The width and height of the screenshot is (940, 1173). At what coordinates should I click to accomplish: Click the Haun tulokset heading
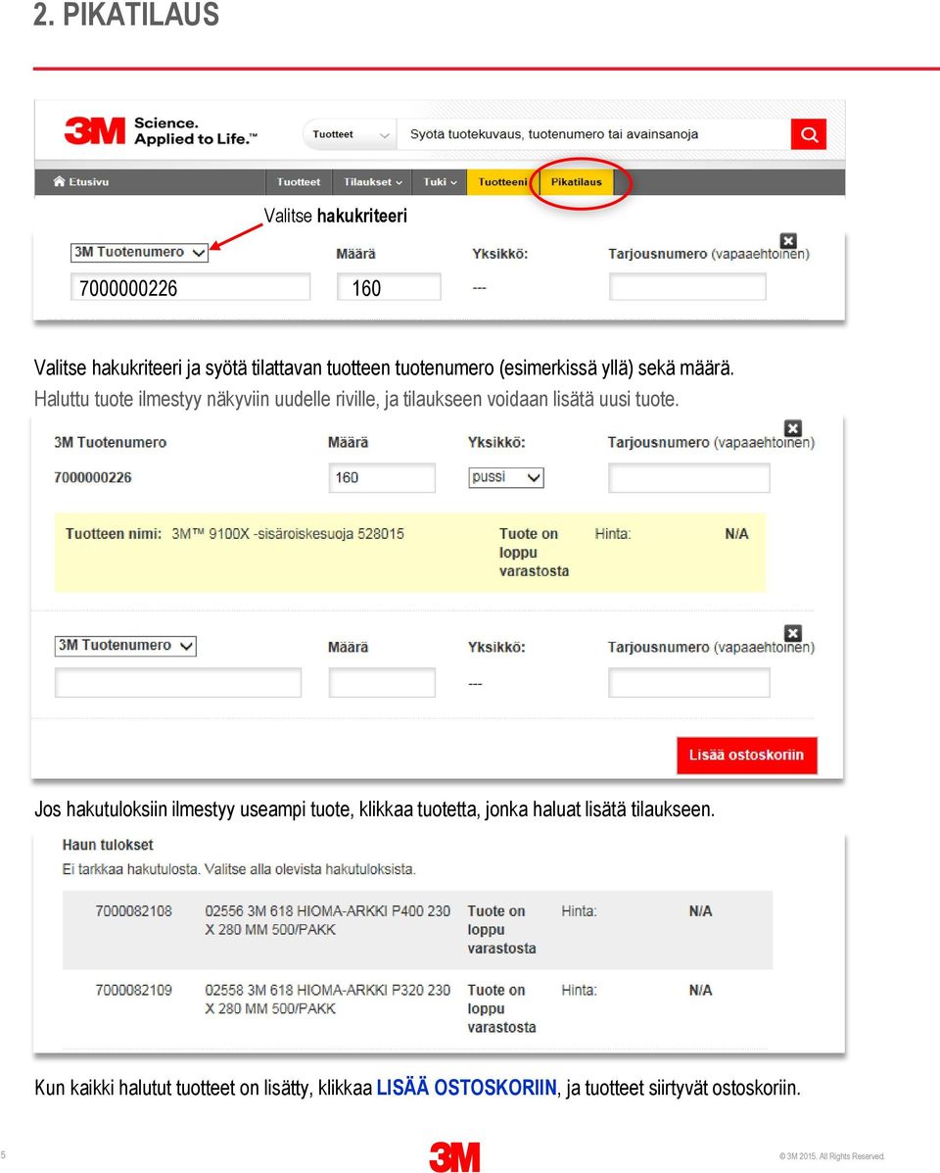108,845
